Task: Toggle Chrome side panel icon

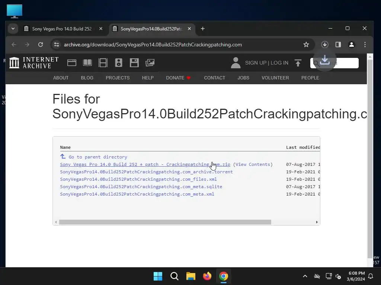Action: coord(338,45)
